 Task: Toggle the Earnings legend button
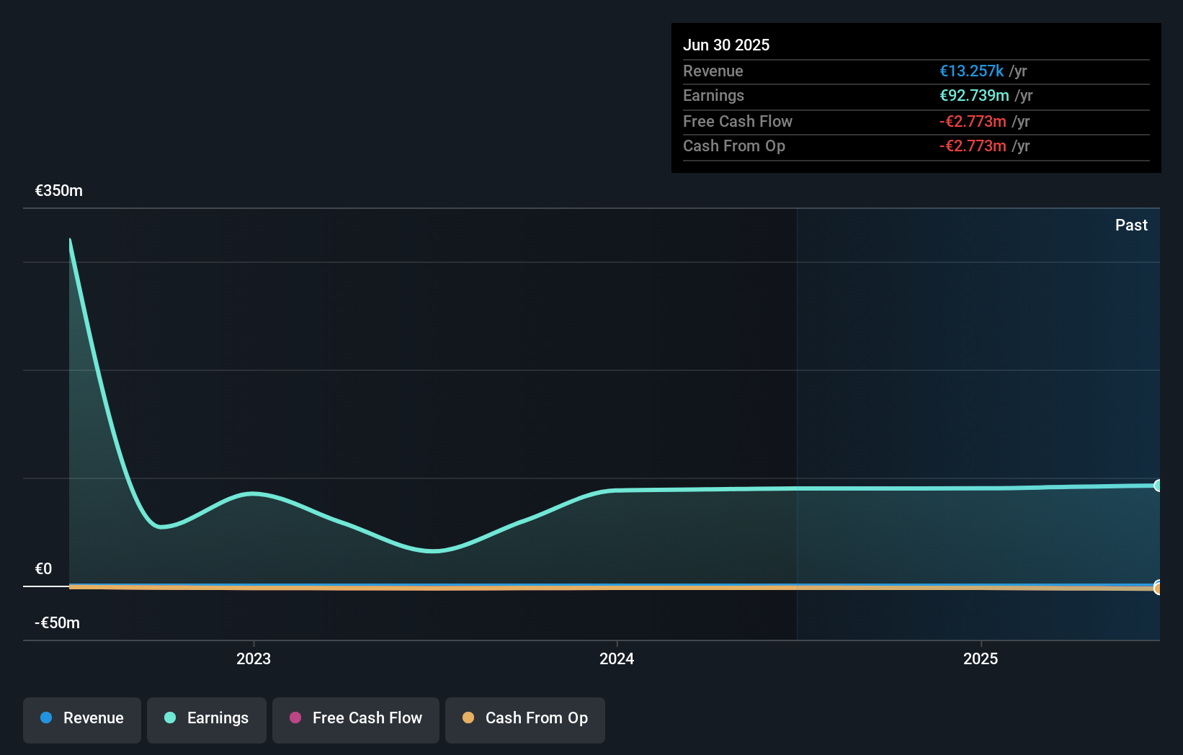[207, 720]
